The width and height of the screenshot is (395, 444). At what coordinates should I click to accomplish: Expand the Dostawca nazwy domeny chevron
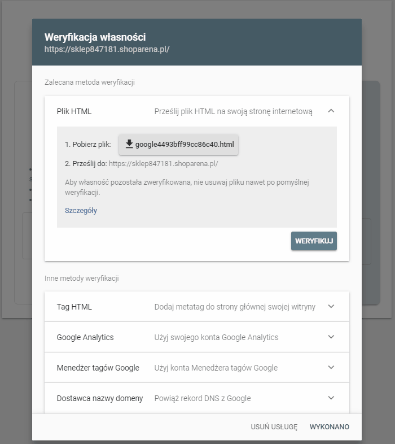[331, 398]
